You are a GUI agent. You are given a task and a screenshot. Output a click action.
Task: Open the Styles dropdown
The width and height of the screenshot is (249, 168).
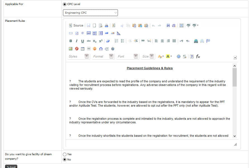[78, 56]
